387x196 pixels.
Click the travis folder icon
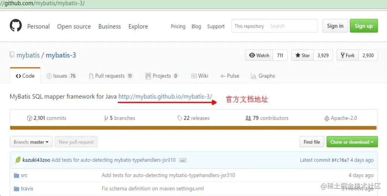[17, 189]
